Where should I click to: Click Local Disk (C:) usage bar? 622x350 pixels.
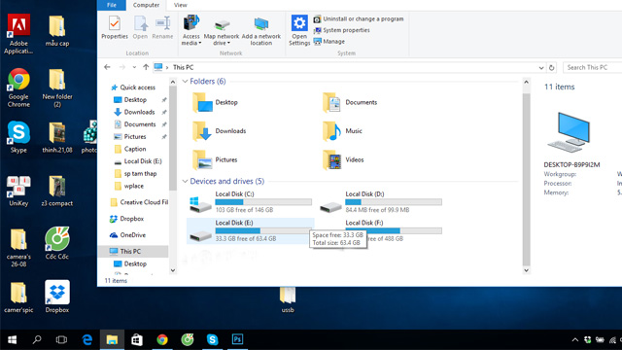point(263,202)
